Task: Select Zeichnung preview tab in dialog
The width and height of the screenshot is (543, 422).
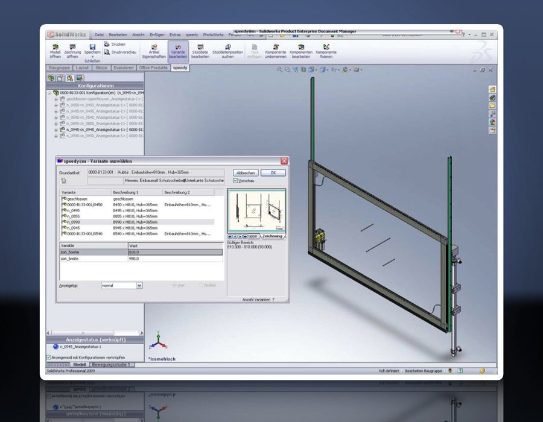Action: [x=272, y=236]
